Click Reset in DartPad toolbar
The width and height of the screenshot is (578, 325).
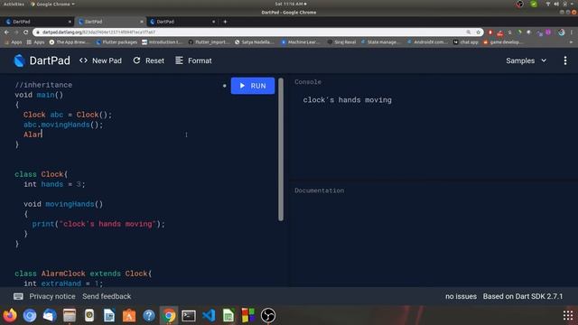click(148, 60)
